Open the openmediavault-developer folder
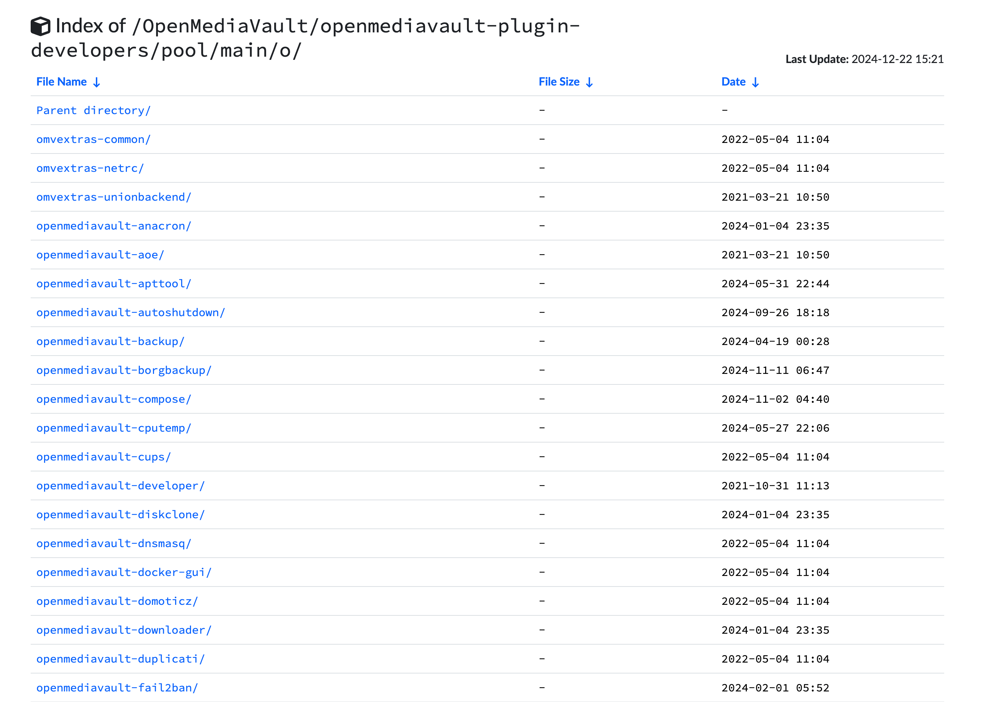The width and height of the screenshot is (984, 702). pos(120,486)
